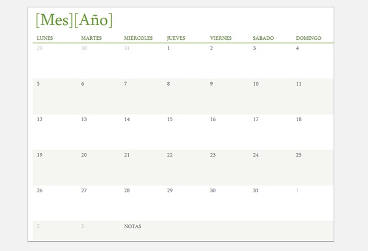Screen dimensions: 368x251
Task: Click the DOMINGO column header
Action: [309, 38]
